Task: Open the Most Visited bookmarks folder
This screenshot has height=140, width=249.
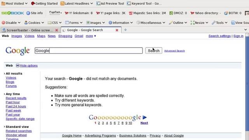Action: pos(14,3)
